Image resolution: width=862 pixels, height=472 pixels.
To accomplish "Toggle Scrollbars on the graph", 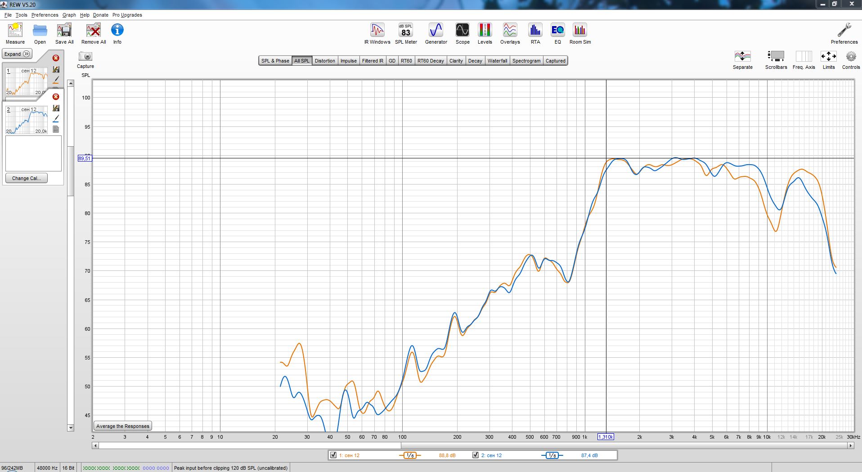I will (776, 60).
